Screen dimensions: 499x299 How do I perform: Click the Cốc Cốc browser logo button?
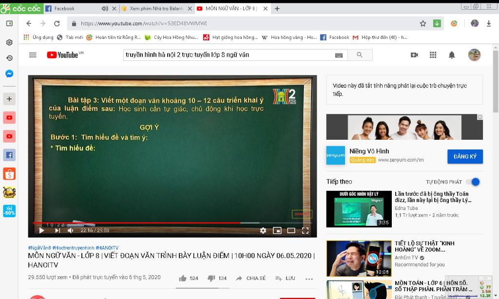pos(21,9)
